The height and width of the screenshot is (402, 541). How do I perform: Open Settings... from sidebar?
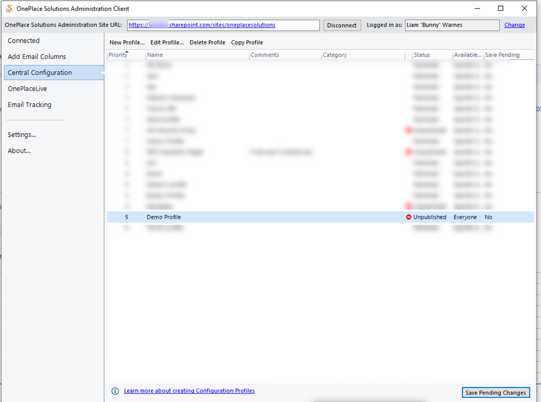click(x=22, y=135)
